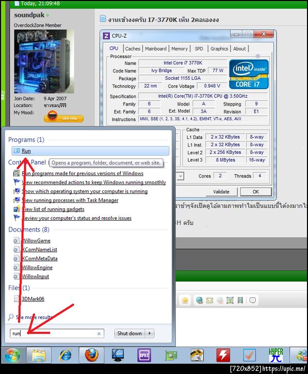Click the Programs (1) group header
The width and height of the screenshot is (308, 374).
point(26,140)
